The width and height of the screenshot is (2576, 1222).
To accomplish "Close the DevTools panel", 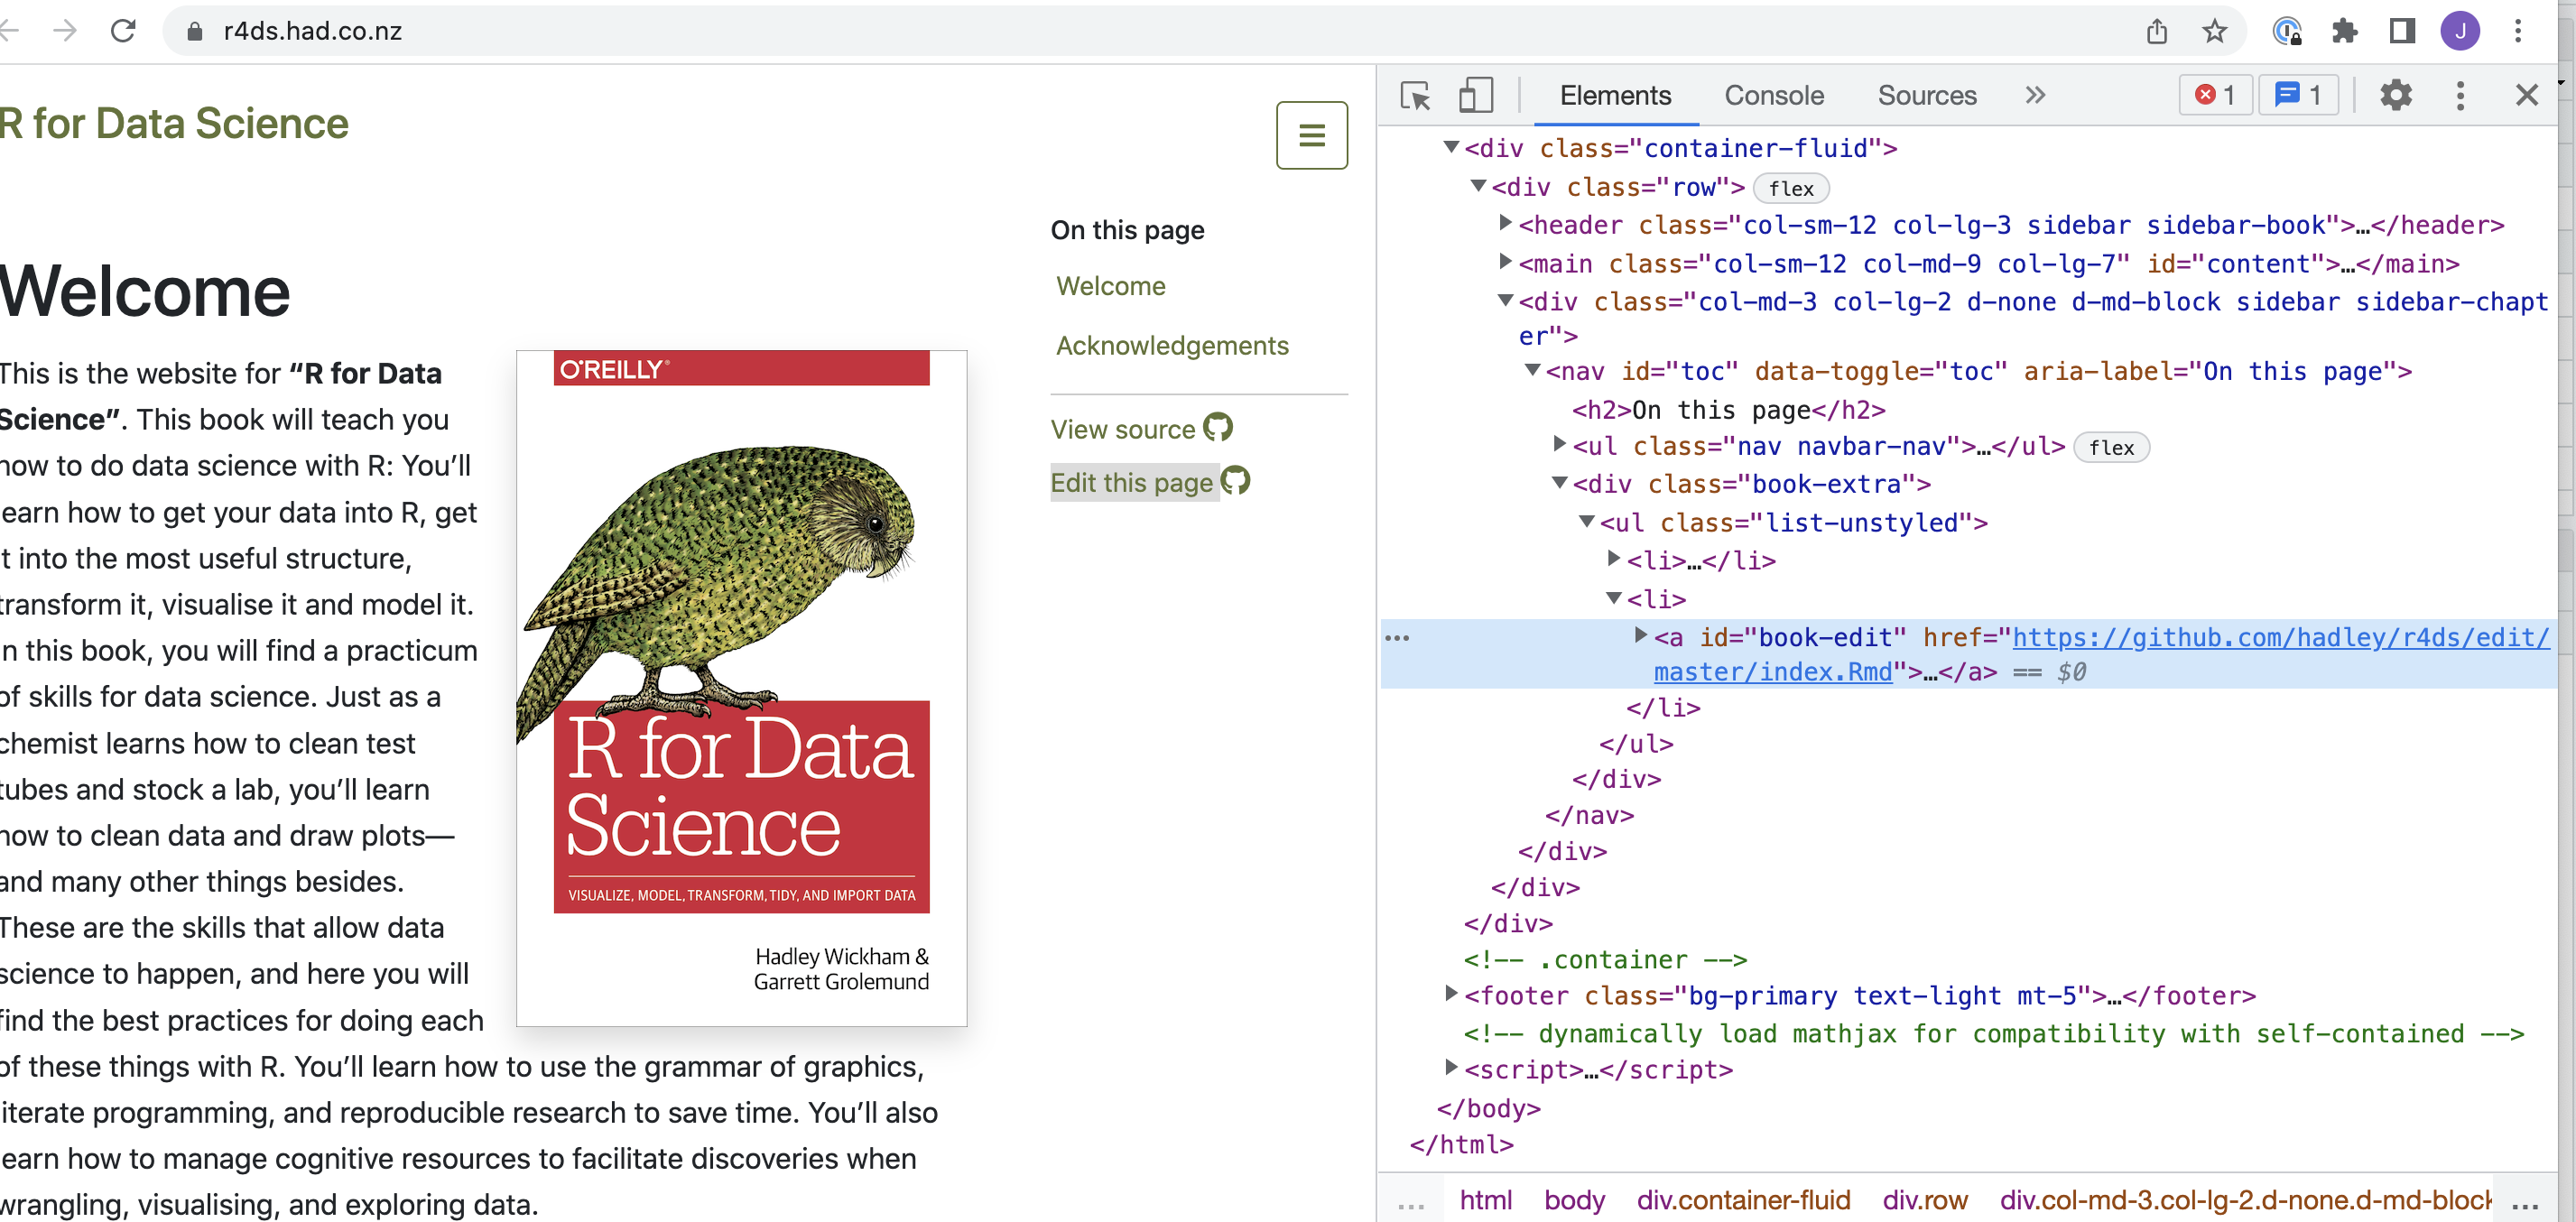I will (2527, 95).
